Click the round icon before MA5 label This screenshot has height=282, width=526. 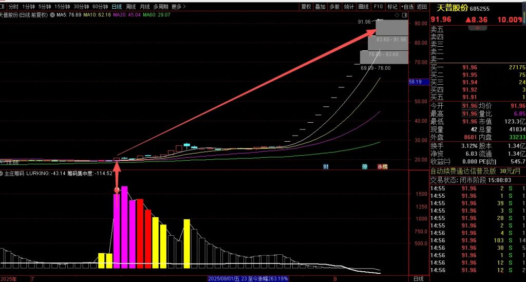(52, 15)
